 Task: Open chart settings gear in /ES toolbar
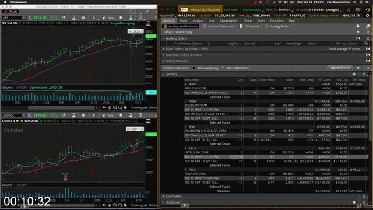[x=83, y=17]
